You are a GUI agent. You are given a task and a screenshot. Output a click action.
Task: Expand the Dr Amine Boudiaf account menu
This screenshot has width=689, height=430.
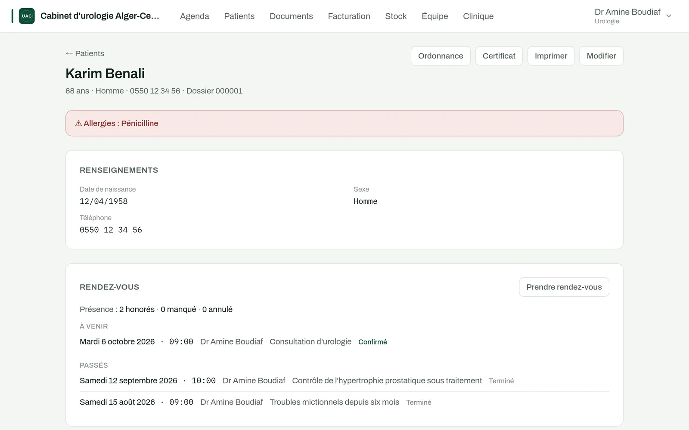tap(633, 16)
